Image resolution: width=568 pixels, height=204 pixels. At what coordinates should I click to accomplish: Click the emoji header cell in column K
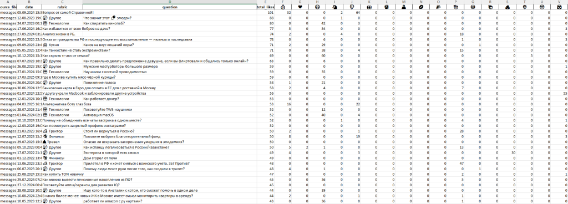[x=369, y=7]
